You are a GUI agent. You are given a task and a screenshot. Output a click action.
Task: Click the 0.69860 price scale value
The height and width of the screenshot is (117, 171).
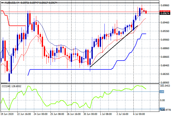click(x=165, y=5)
